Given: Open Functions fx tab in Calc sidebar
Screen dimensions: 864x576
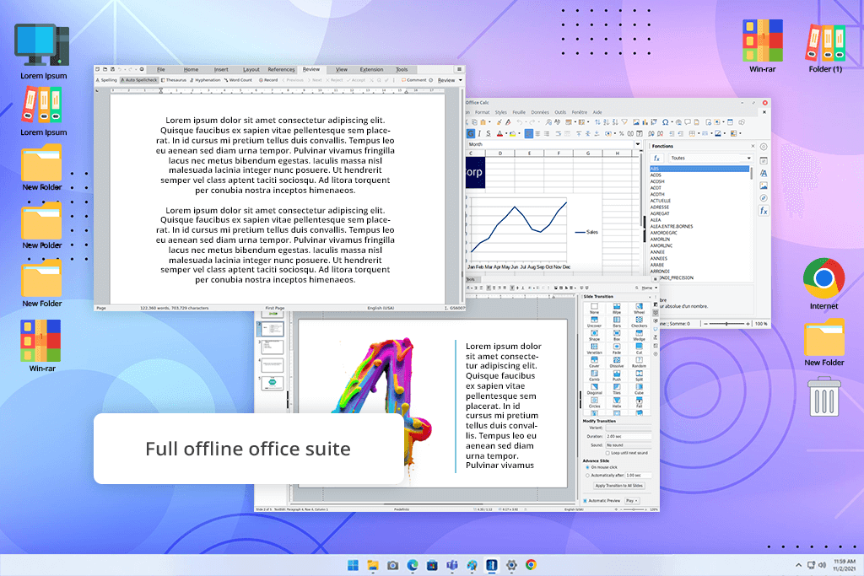Looking at the screenshot, I should point(764,211).
